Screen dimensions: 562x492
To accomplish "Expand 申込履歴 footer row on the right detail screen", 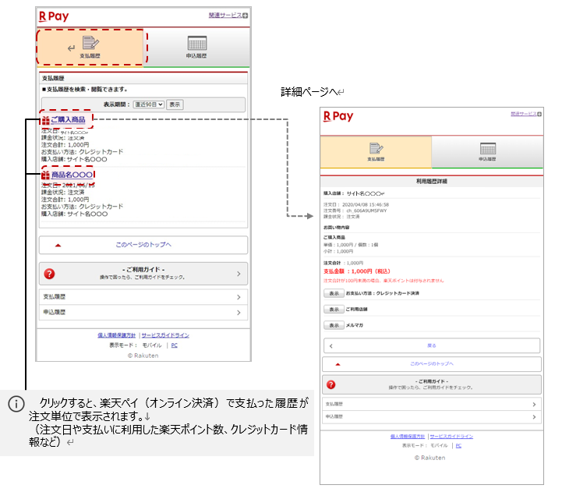I will [x=430, y=417].
